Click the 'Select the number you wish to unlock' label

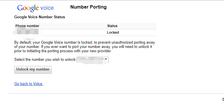pos(46,60)
